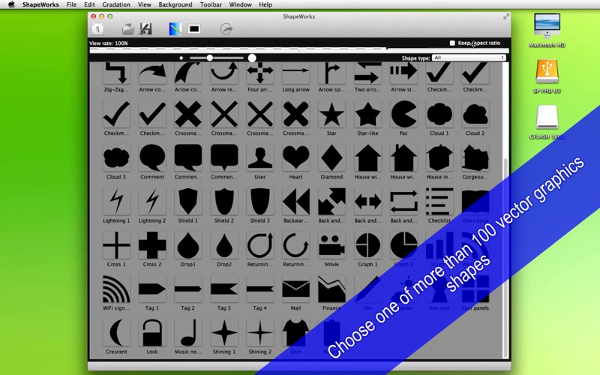Pick the Star shape
The image size is (600, 375).
[331, 115]
